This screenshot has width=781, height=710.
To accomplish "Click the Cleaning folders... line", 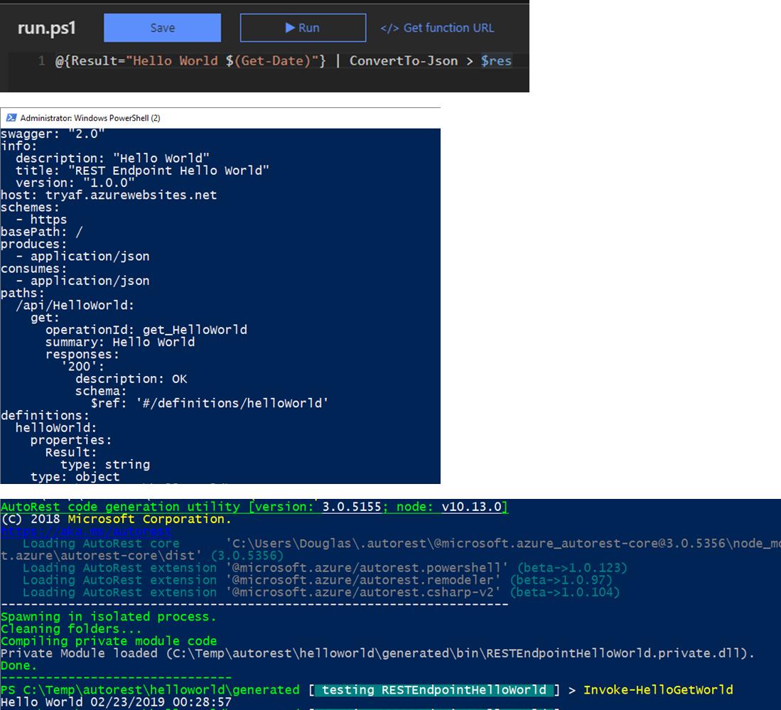I will (x=71, y=629).
